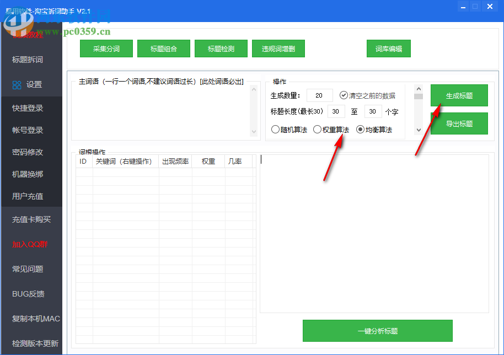Select the 权重算法 radio option
Viewport: 504px width, 355px height.
coord(317,130)
